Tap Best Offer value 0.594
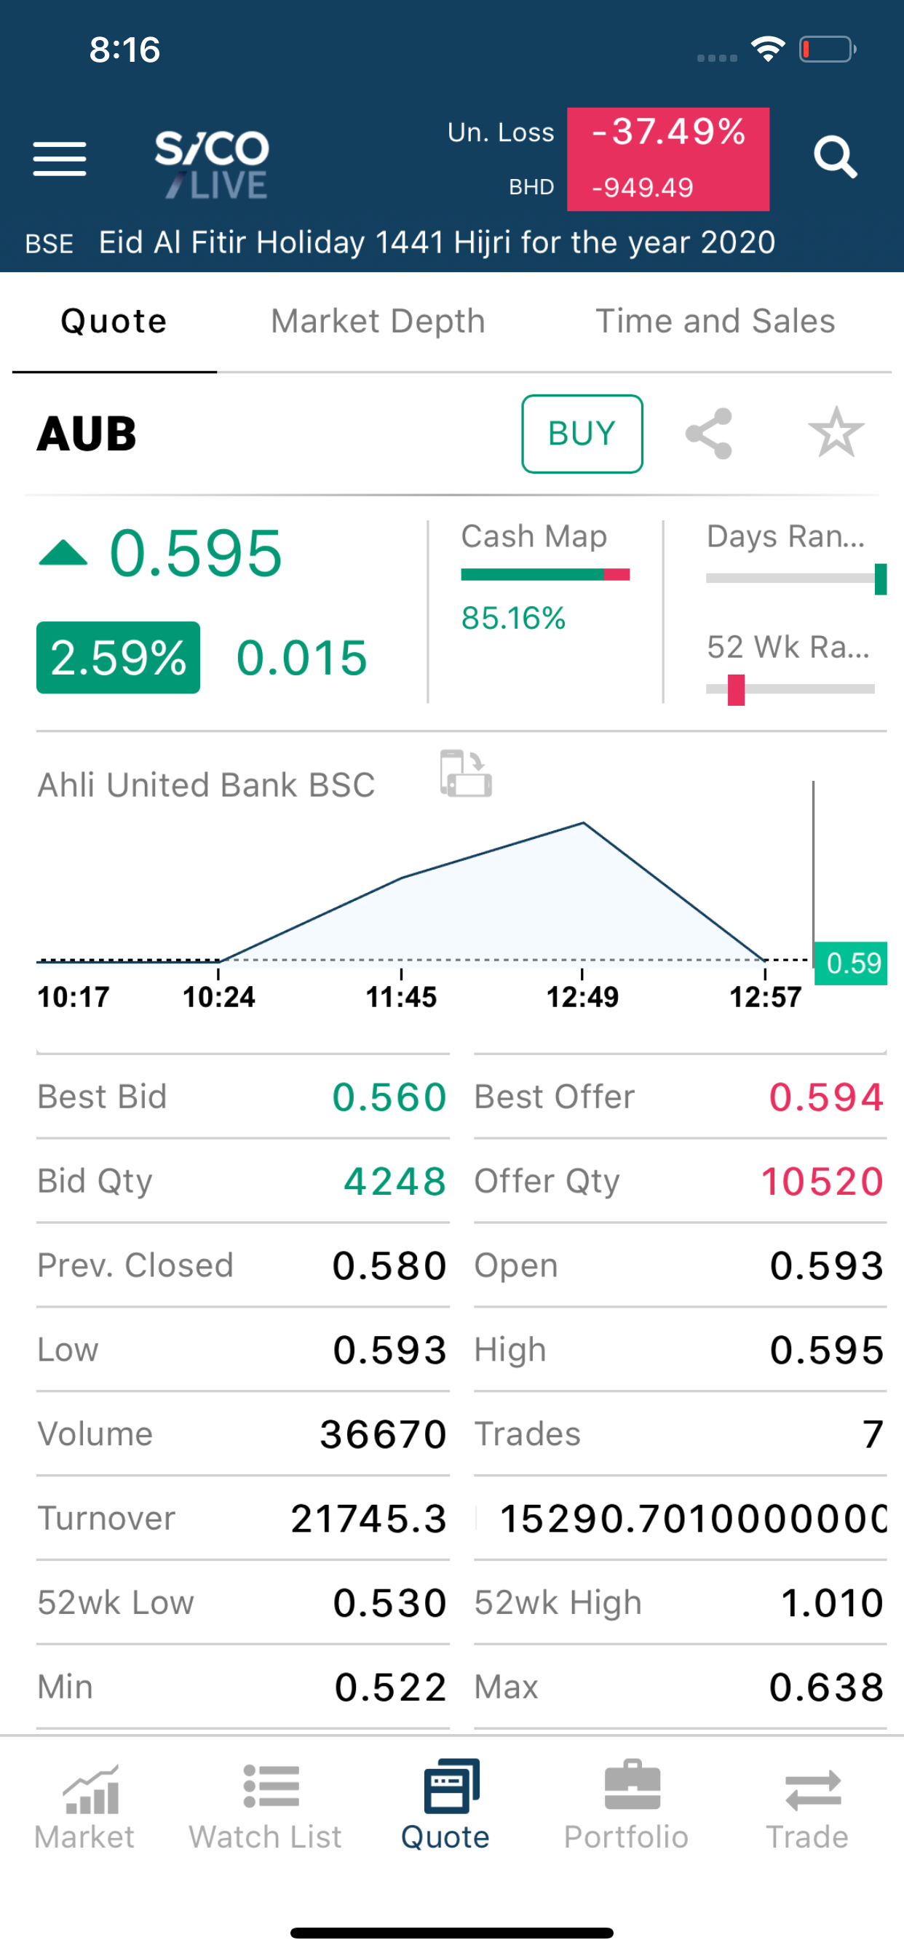Screen dimensions: 904x1956 pos(827,1097)
